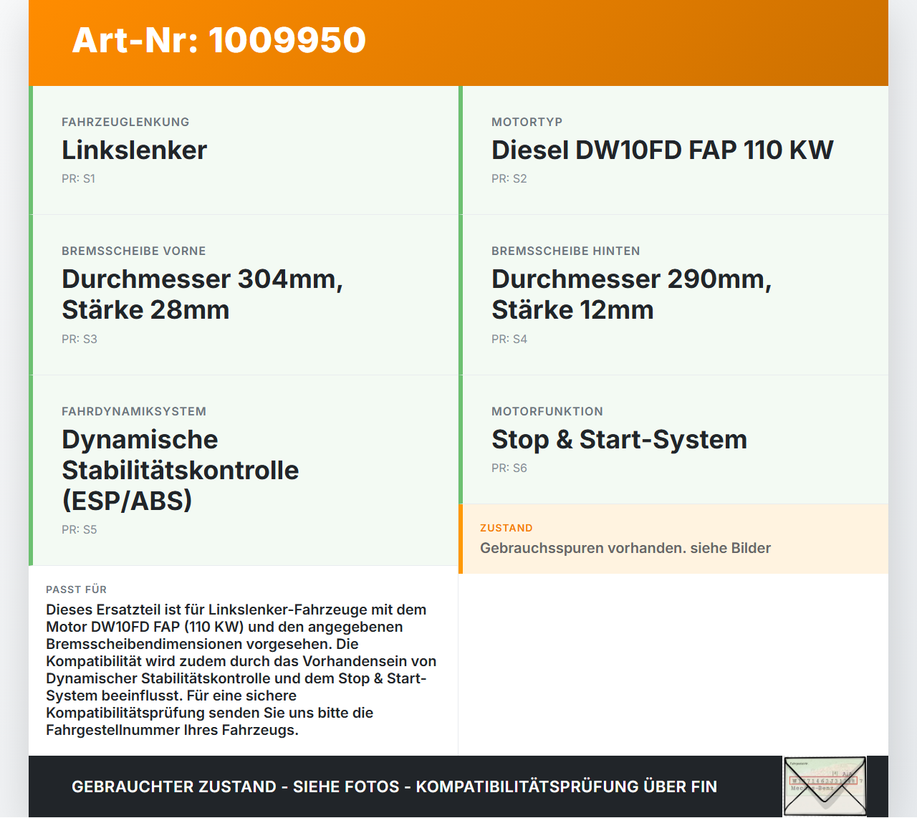Click the MOTORFUNKTION label
Image resolution: width=917 pixels, height=818 pixels.
[x=547, y=411]
